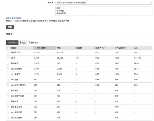154x121 pixels.
Task: Click the SEO keyword cell in table
Action: [13, 58]
